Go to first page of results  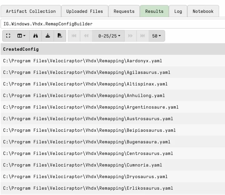(74, 36)
